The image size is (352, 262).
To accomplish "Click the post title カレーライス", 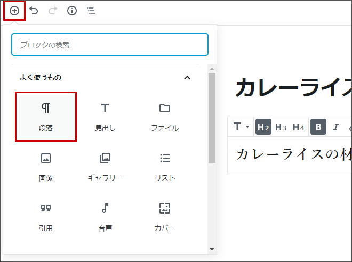I will click(x=294, y=87).
